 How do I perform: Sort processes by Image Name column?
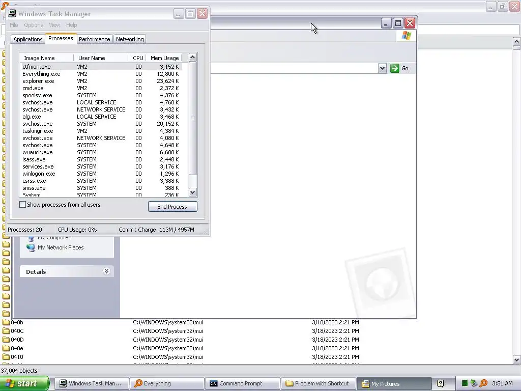(46, 58)
